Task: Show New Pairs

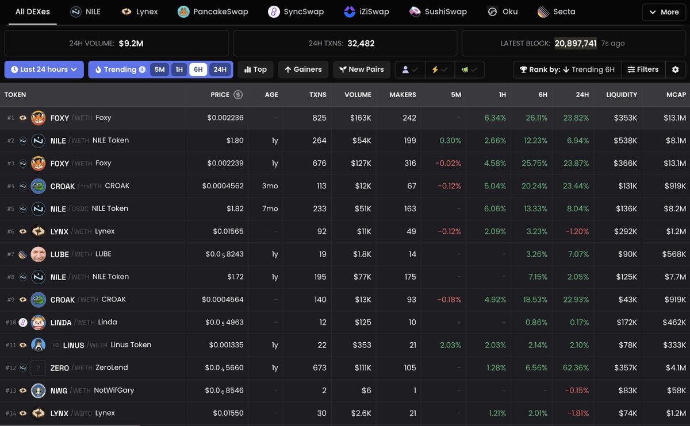Action: [x=362, y=69]
